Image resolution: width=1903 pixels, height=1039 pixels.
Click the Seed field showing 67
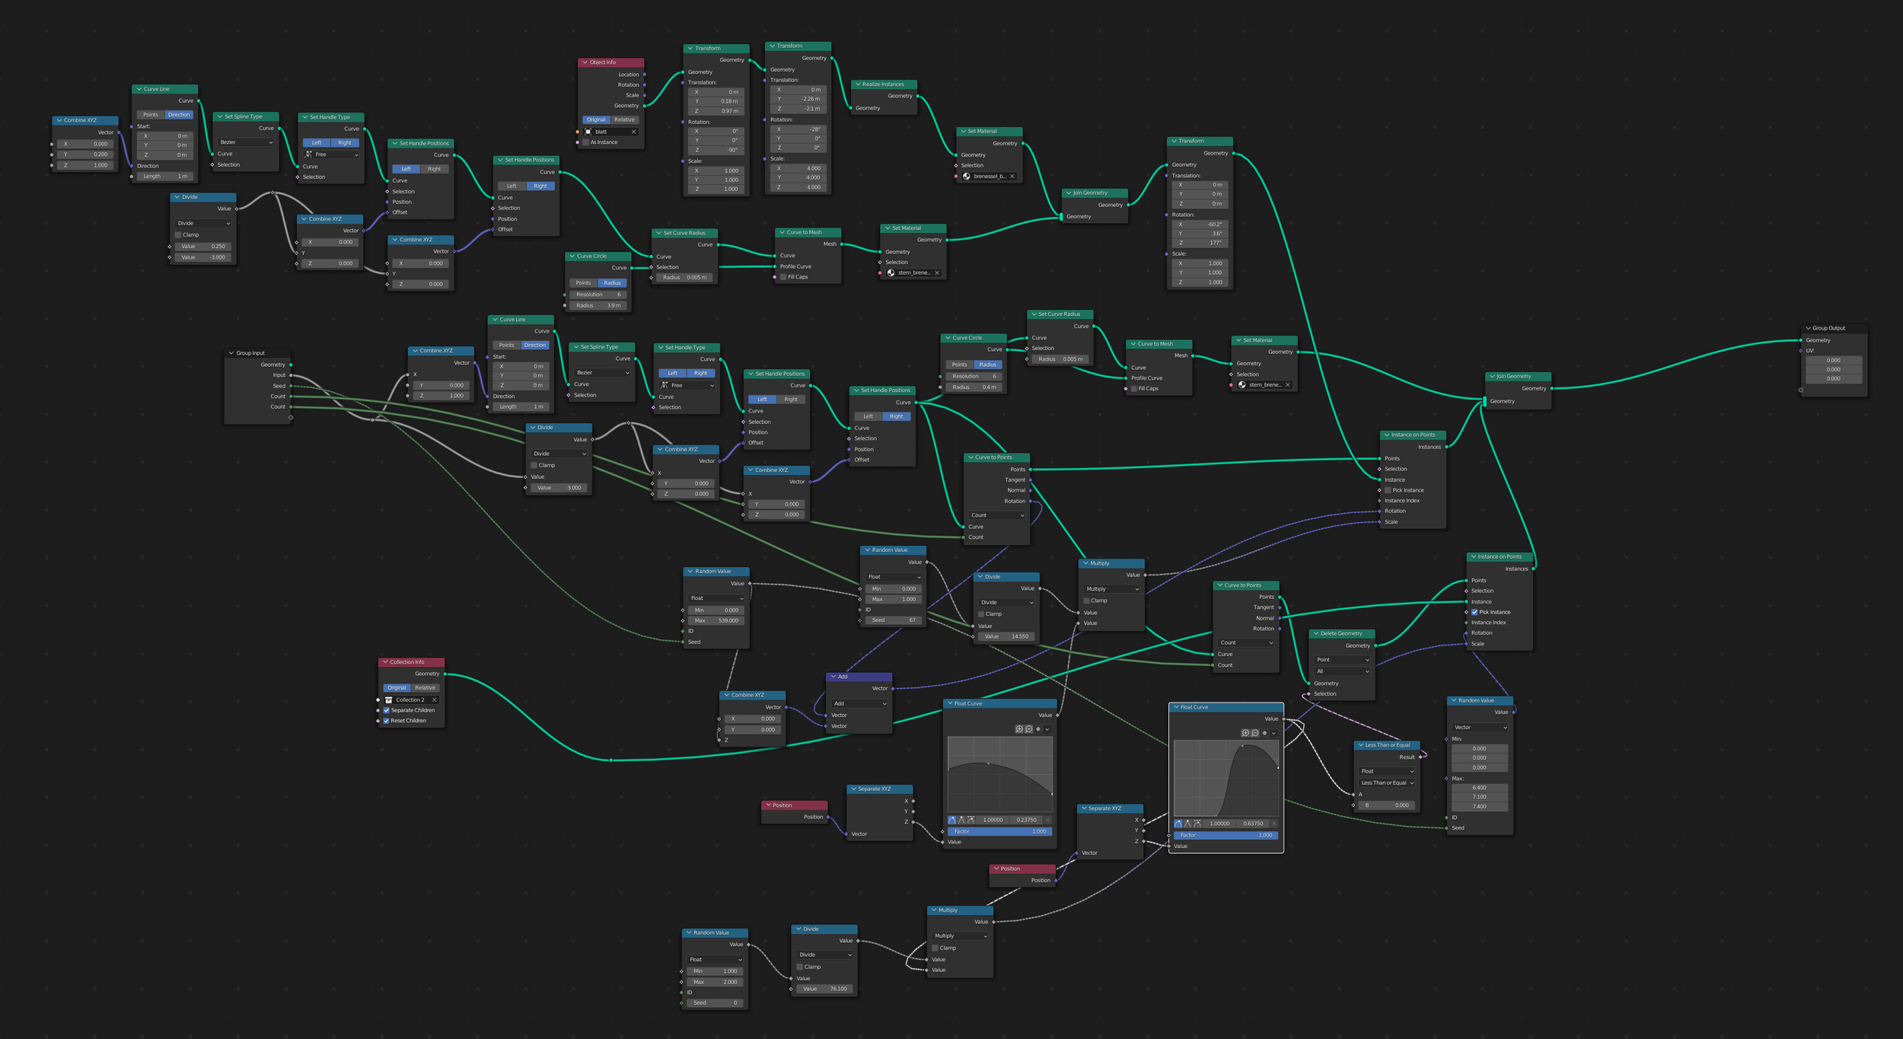893,620
